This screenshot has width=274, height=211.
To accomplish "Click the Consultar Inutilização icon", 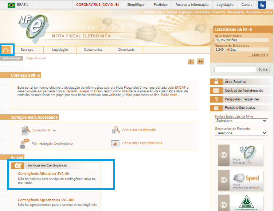I will [116, 130].
